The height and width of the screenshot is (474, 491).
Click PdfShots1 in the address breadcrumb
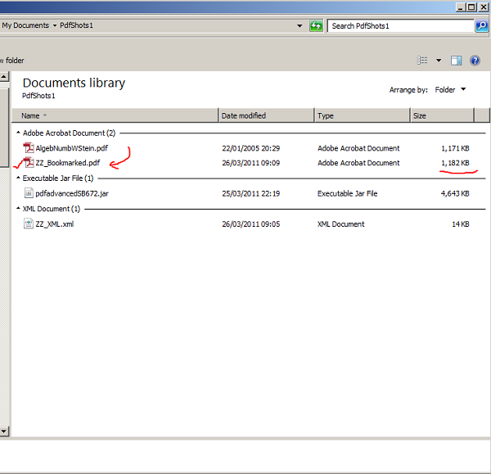tap(77, 25)
